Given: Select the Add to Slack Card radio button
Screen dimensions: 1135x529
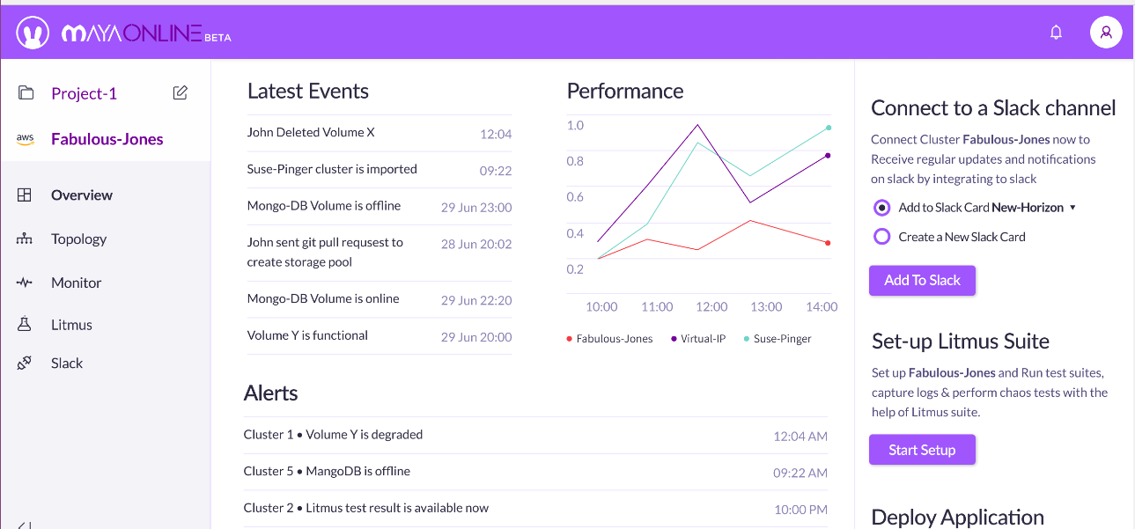Looking at the screenshot, I should (881, 208).
